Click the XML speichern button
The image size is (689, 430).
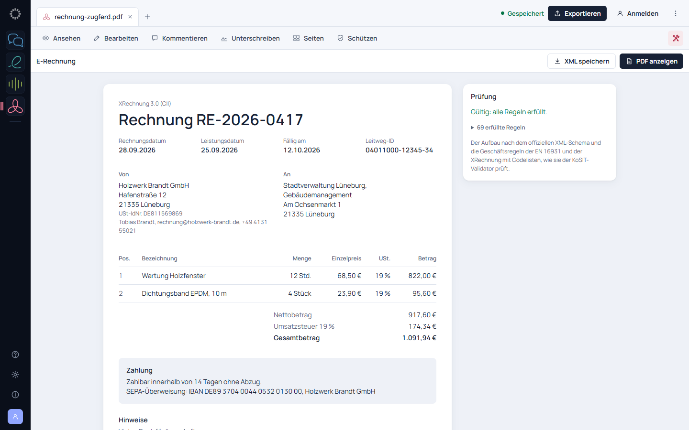click(581, 61)
